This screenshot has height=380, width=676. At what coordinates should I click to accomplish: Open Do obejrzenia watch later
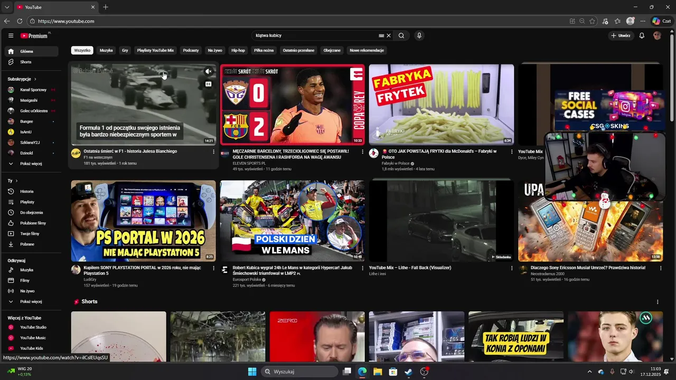click(33, 212)
